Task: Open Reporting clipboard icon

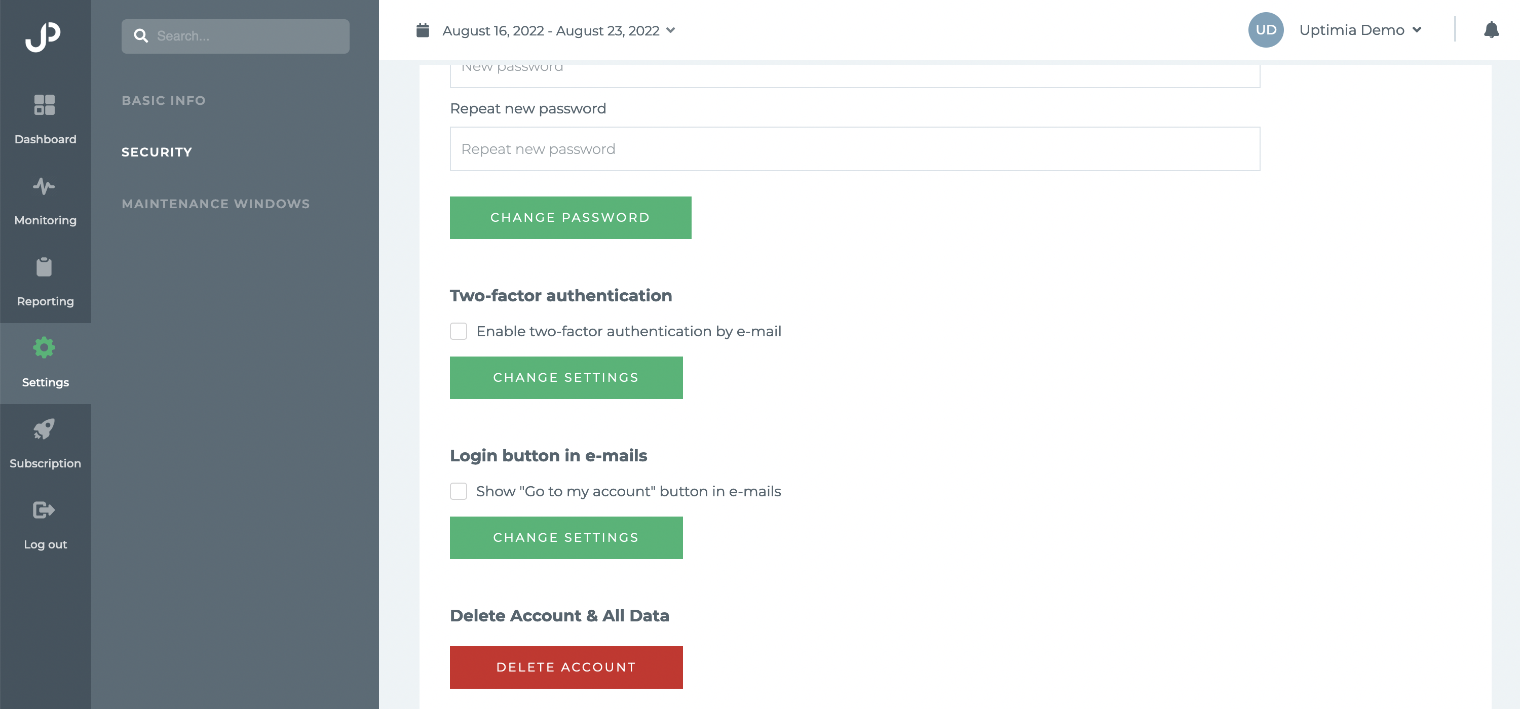Action: 44,266
